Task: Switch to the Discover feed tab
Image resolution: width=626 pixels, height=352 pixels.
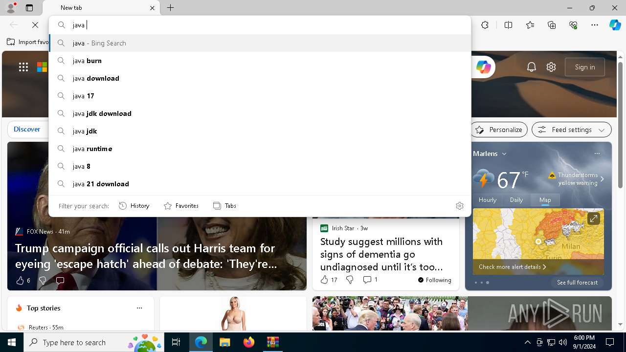Action: tap(27, 129)
